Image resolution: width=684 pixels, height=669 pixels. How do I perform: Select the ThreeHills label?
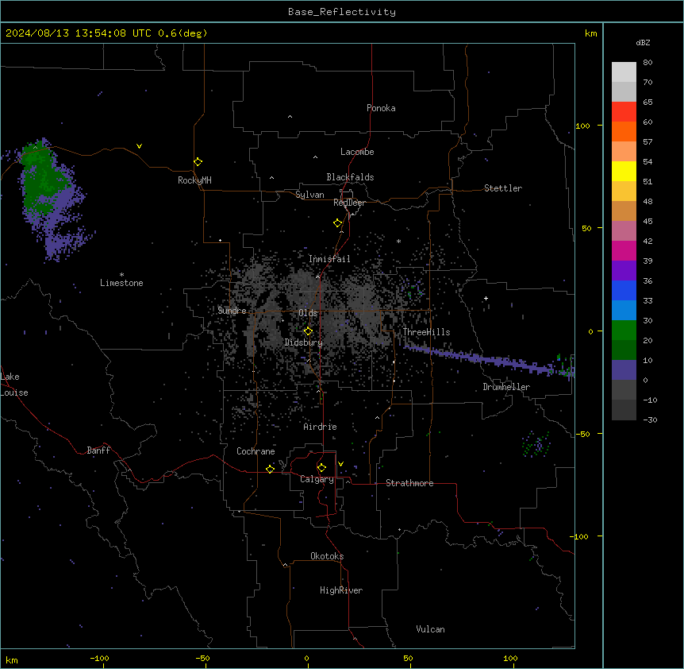pos(426,332)
